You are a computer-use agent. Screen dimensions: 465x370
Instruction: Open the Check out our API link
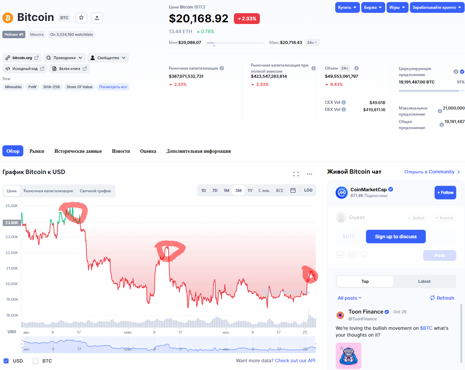click(295, 361)
